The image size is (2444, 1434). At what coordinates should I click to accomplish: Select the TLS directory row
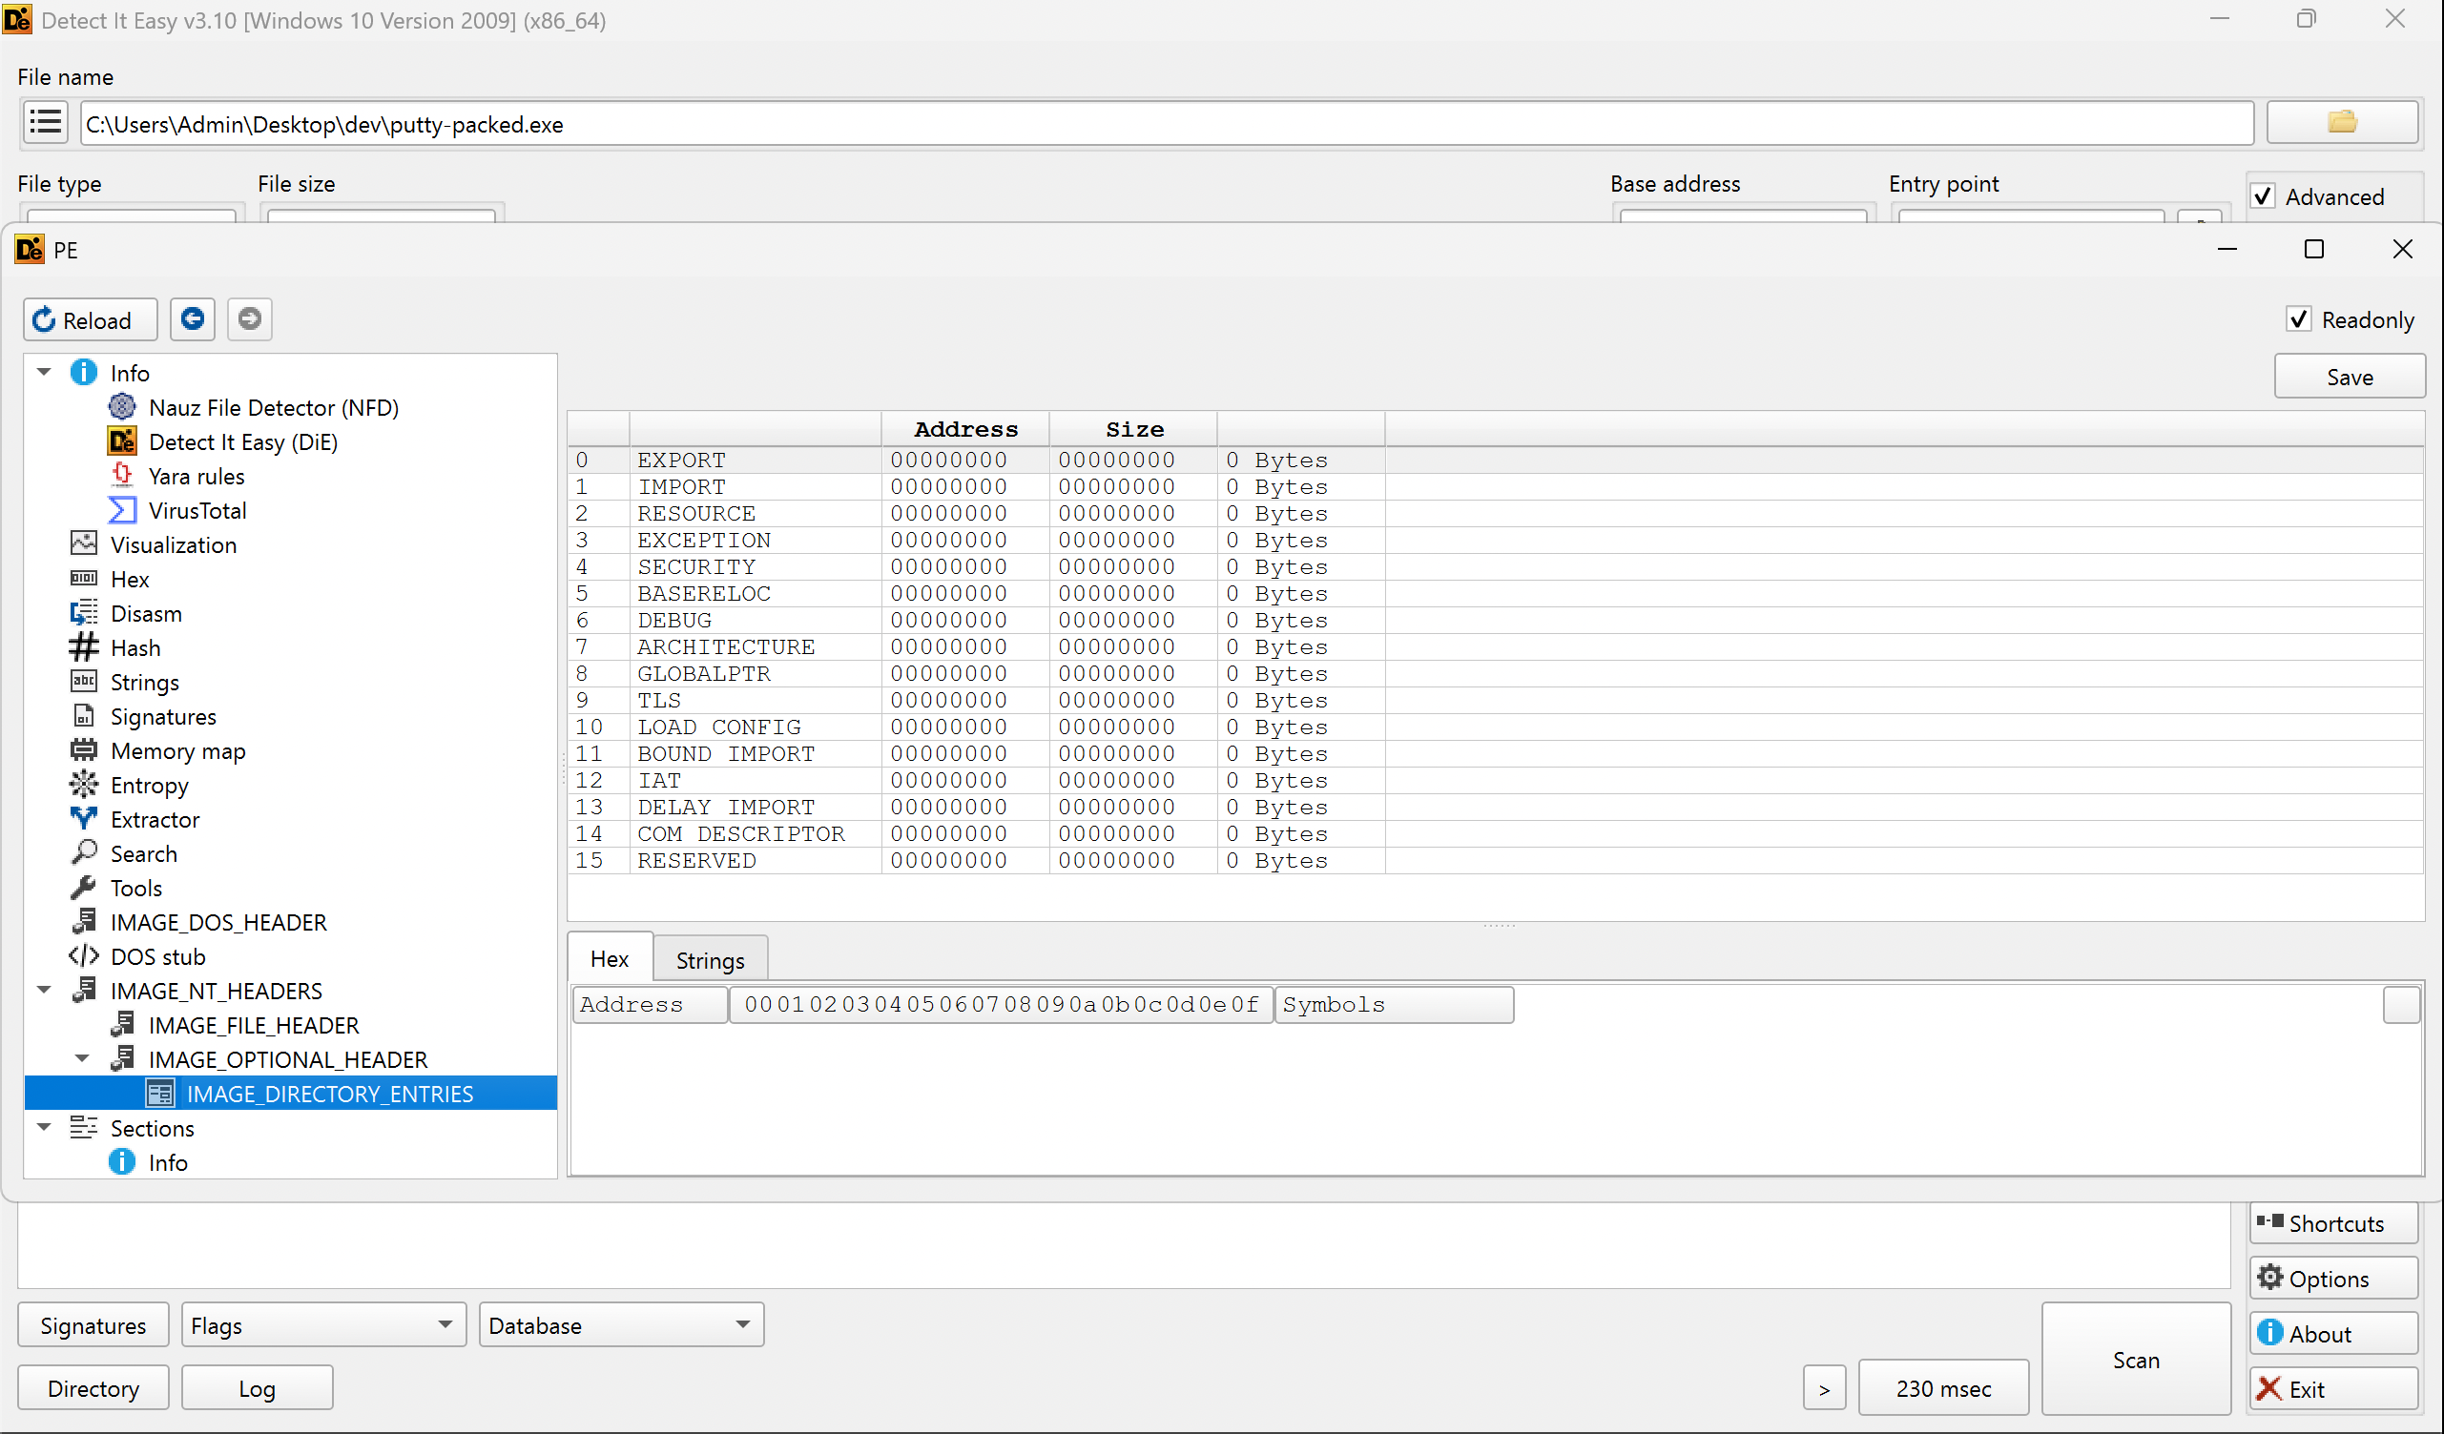[1496, 700]
